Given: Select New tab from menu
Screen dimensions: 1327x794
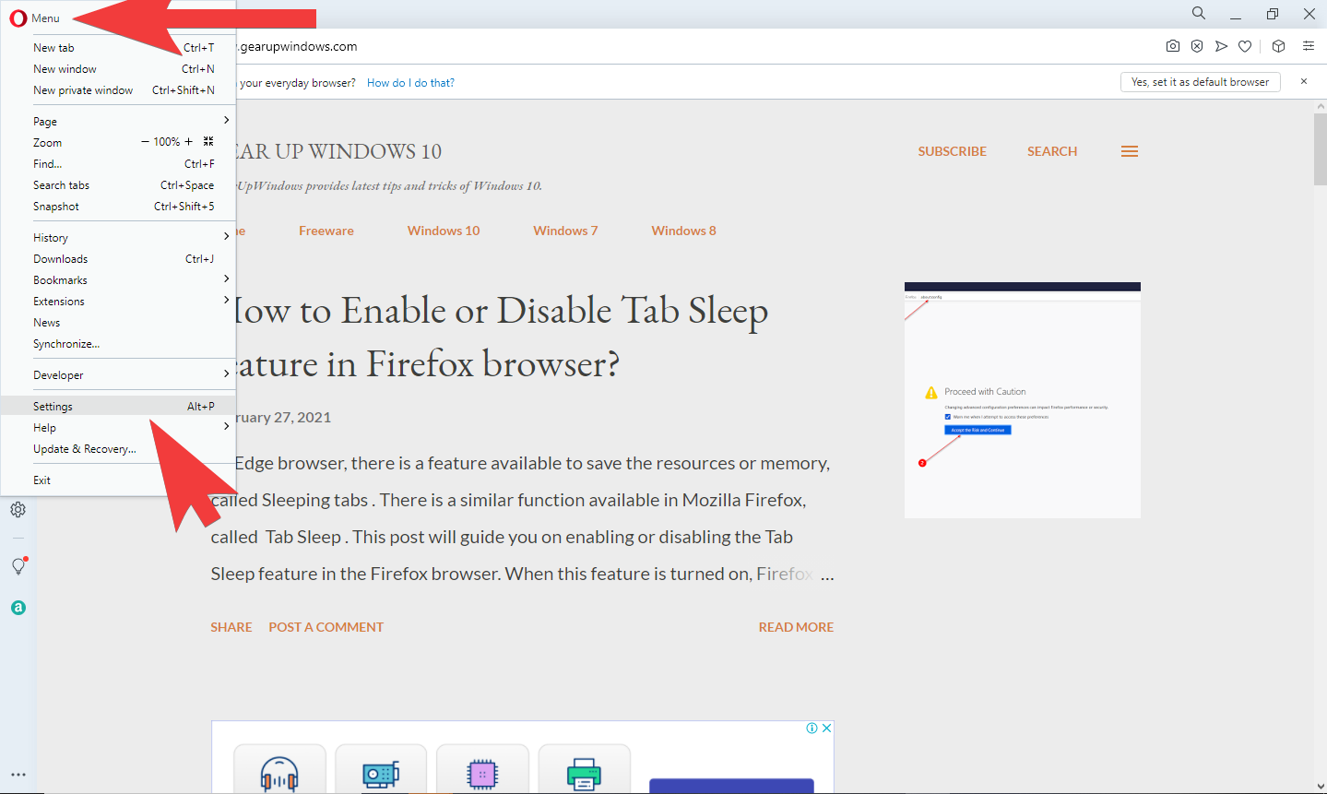Looking at the screenshot, I should pos(118,47).
